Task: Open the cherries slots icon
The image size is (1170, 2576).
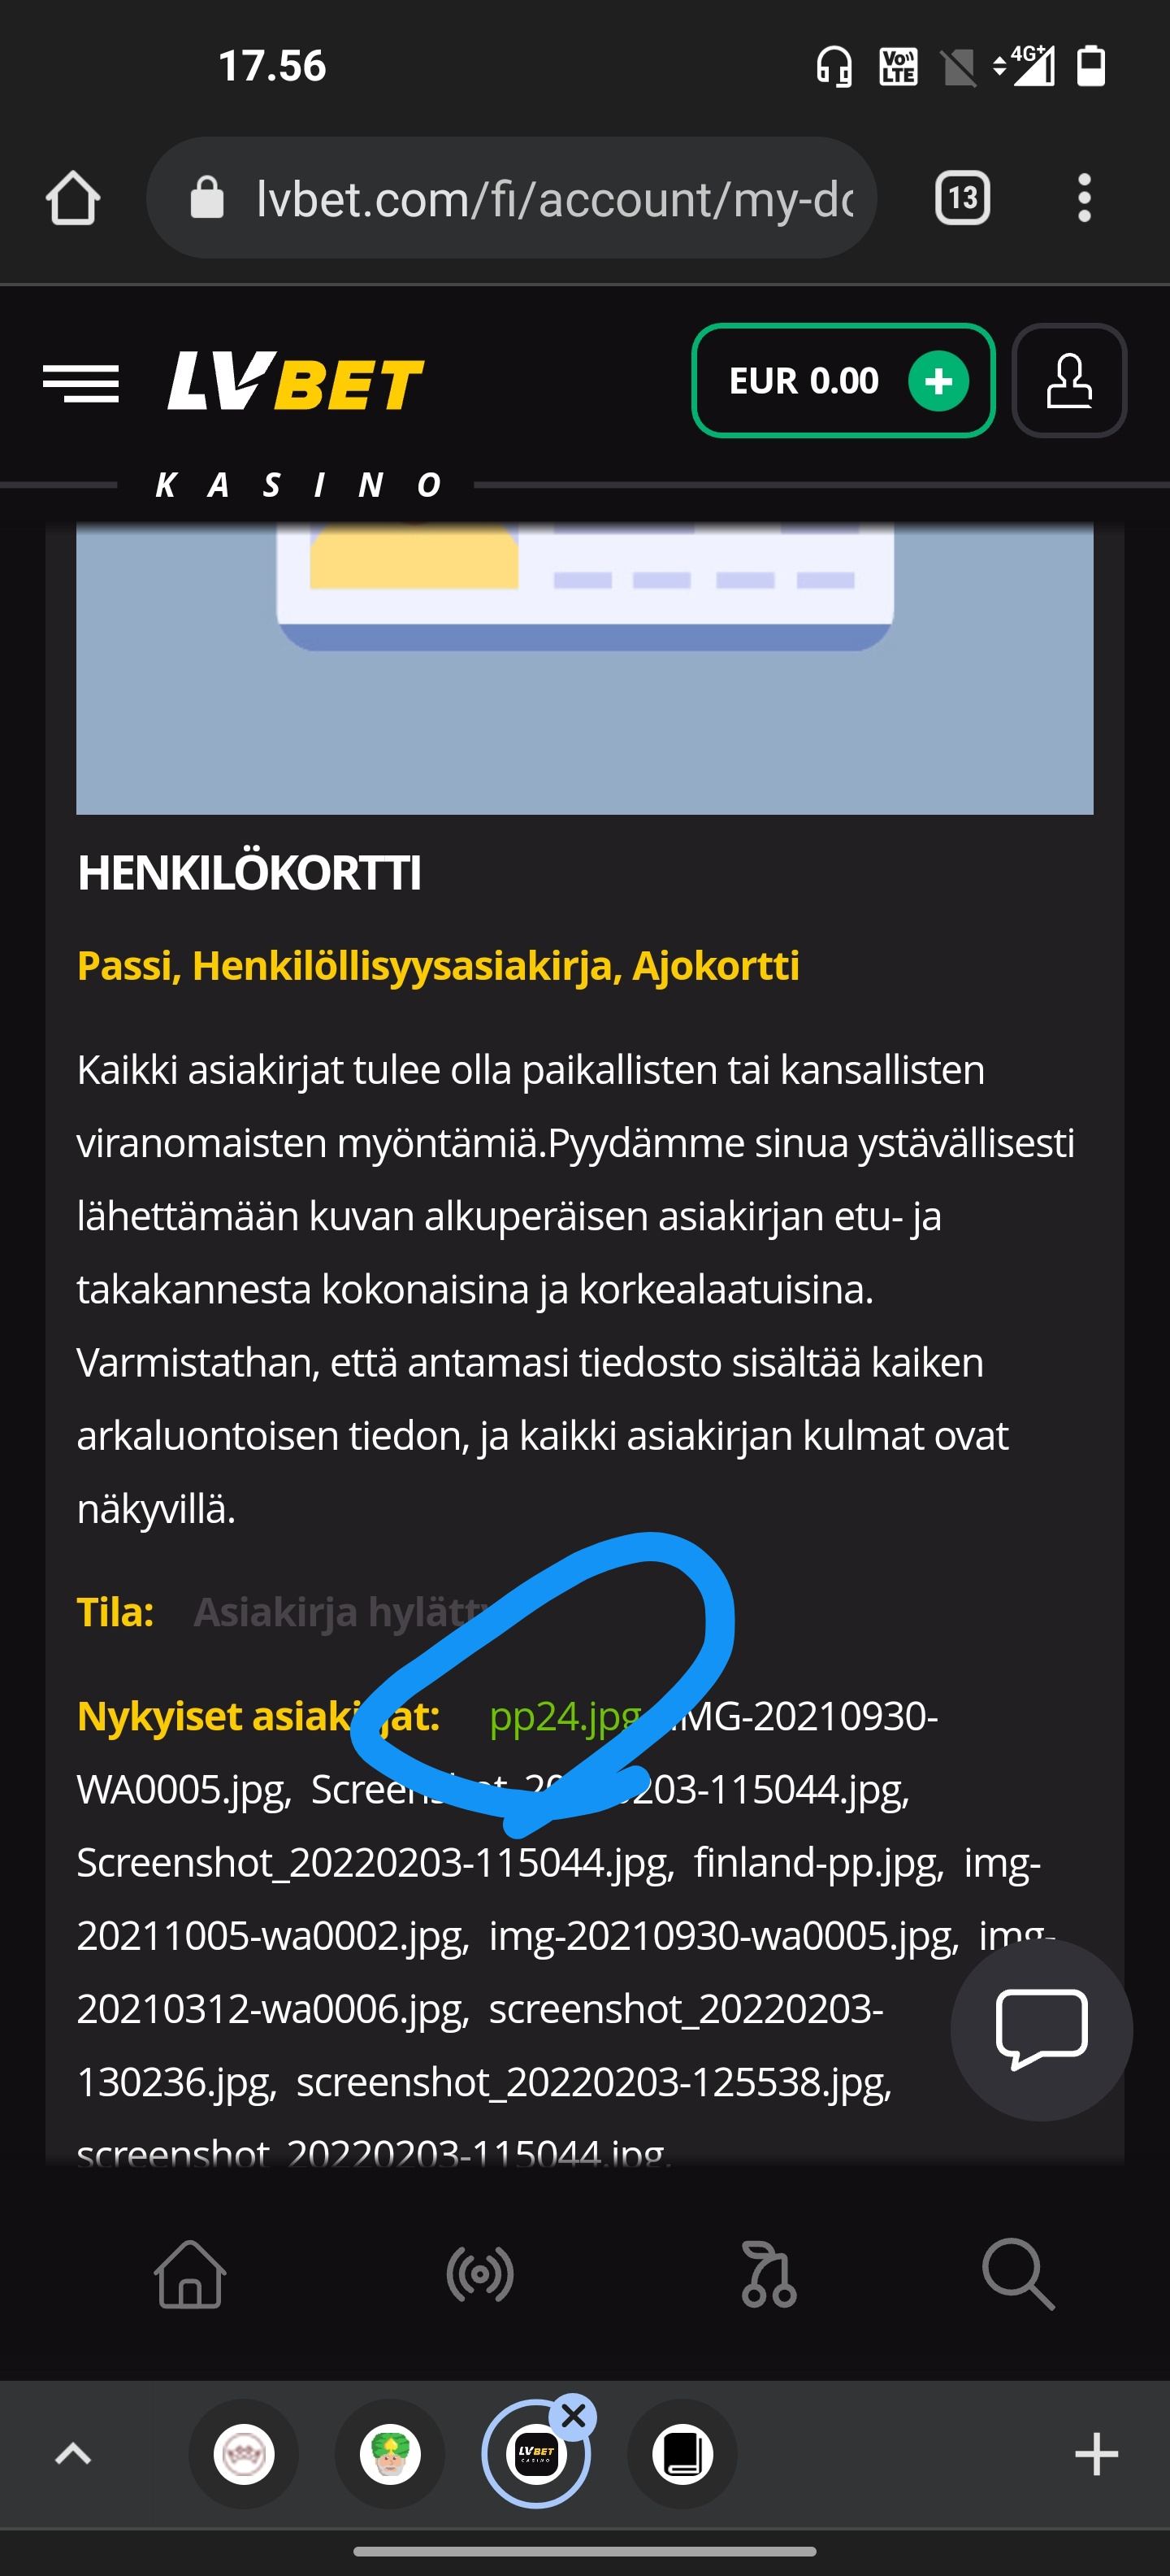Action: pyautogui.click(x=769, y=2275)
